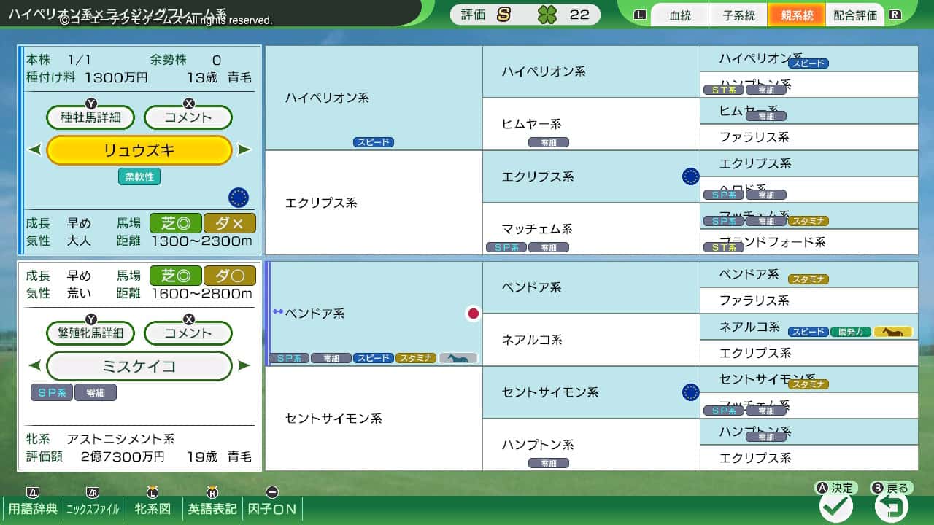Click right arrow to view next stallion
This screenshot has height=525, width=934.
click(x=244, y=149)
